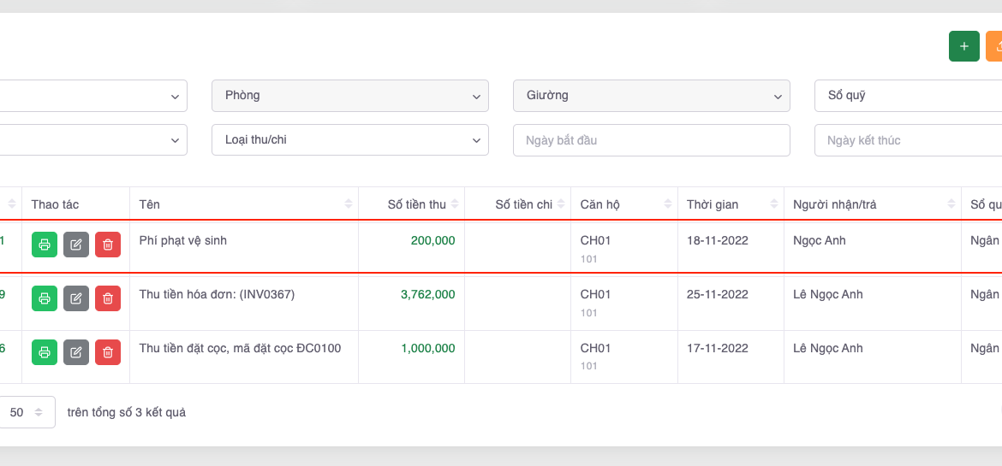Screen dimensions: 1002x466
Task: Edit the Phí phạt vệ sinh entry
Action: click(x=76, y=245)
